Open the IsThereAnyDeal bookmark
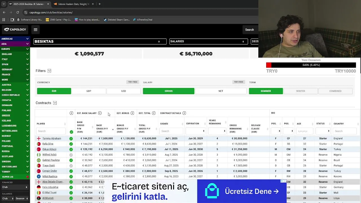Screen dimensions: 361x203 [142, 20]
